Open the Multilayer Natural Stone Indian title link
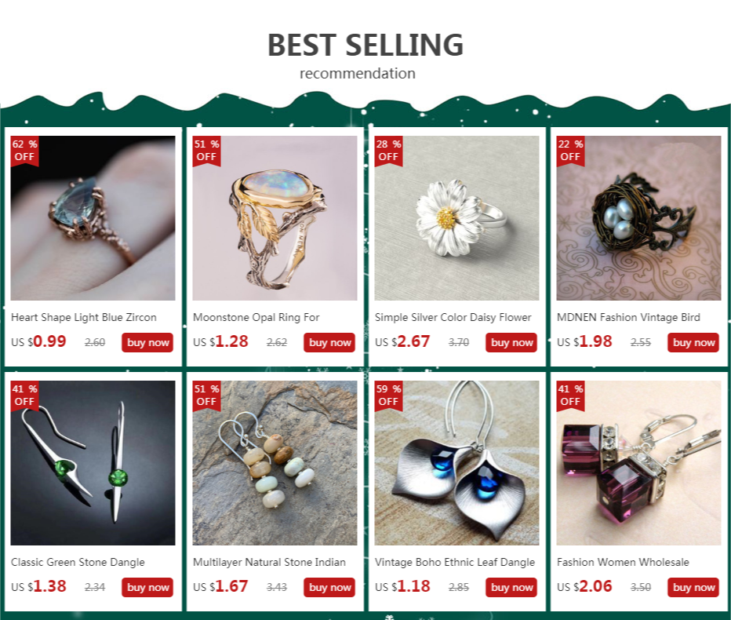Viewport: 731px width, 620px height. 269,563
